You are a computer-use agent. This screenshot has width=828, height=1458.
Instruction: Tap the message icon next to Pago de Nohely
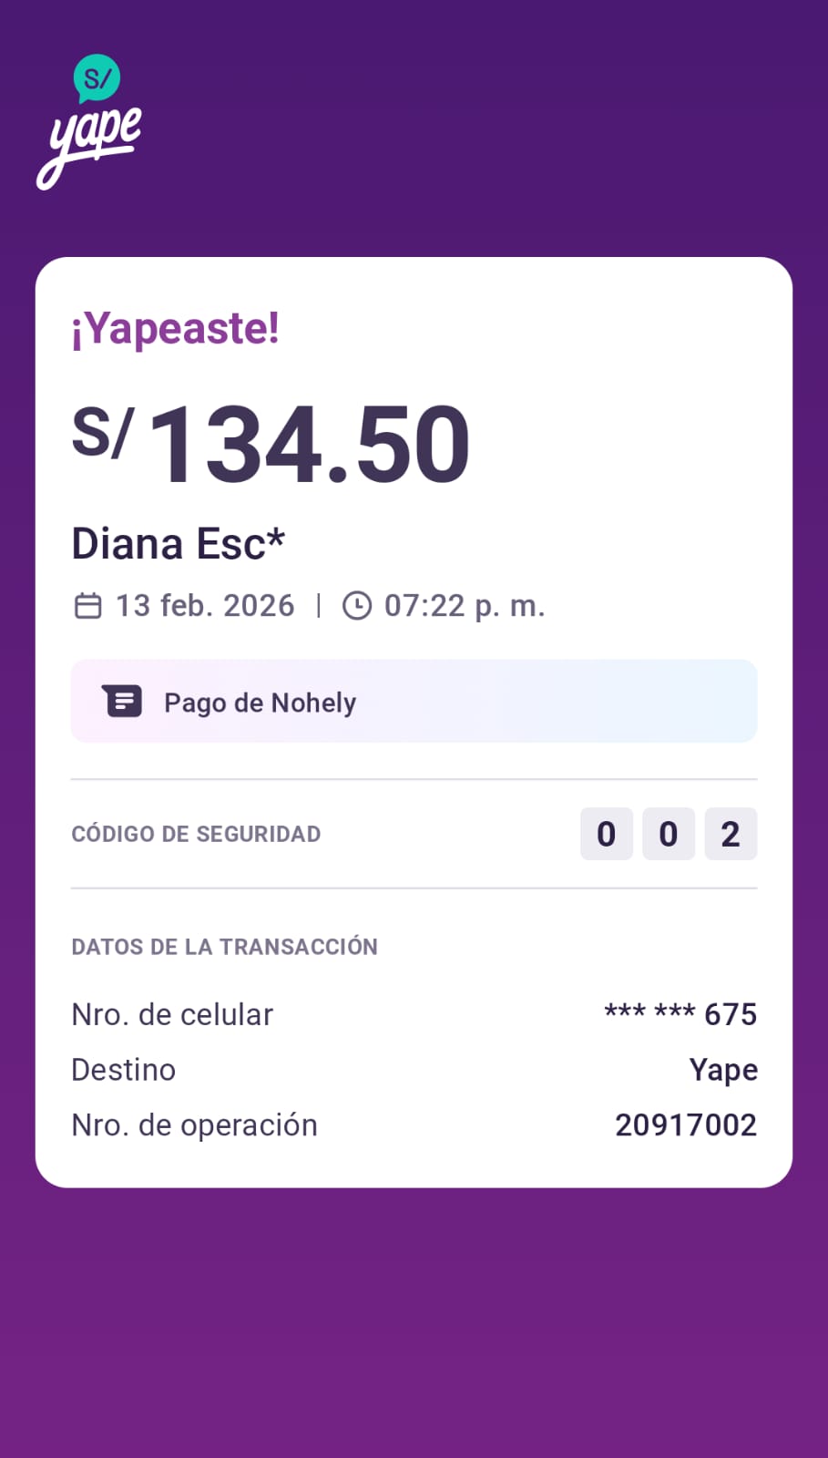pos(123,702)
